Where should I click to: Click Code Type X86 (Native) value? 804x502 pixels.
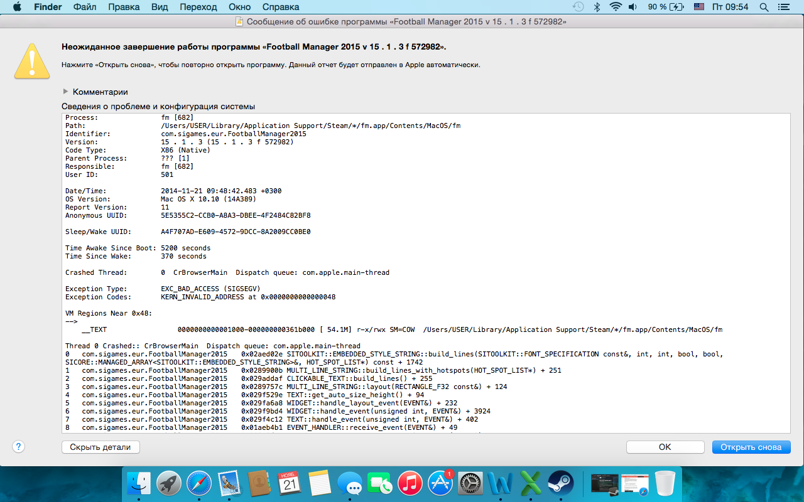pos(186,150)
